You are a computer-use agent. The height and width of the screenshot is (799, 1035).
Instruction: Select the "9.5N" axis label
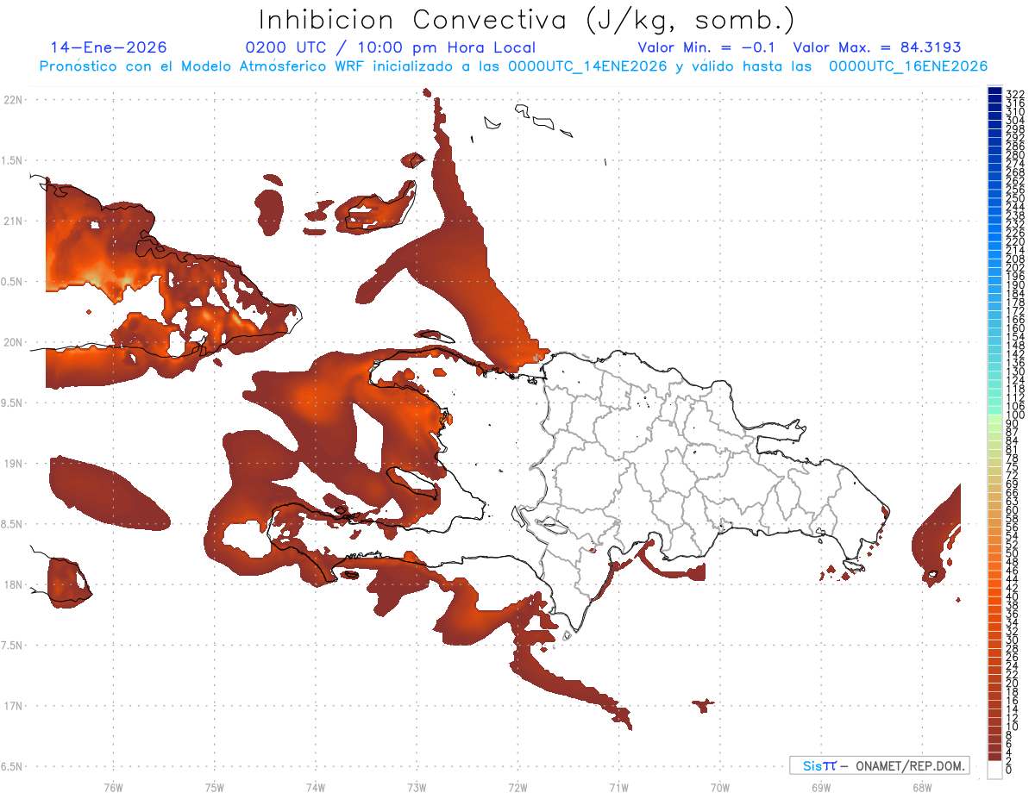(x=11, y=403)
